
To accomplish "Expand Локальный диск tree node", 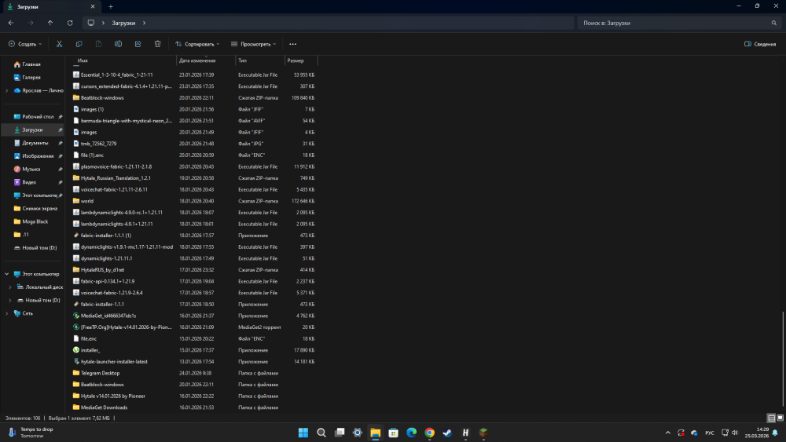I will [10, 287].
